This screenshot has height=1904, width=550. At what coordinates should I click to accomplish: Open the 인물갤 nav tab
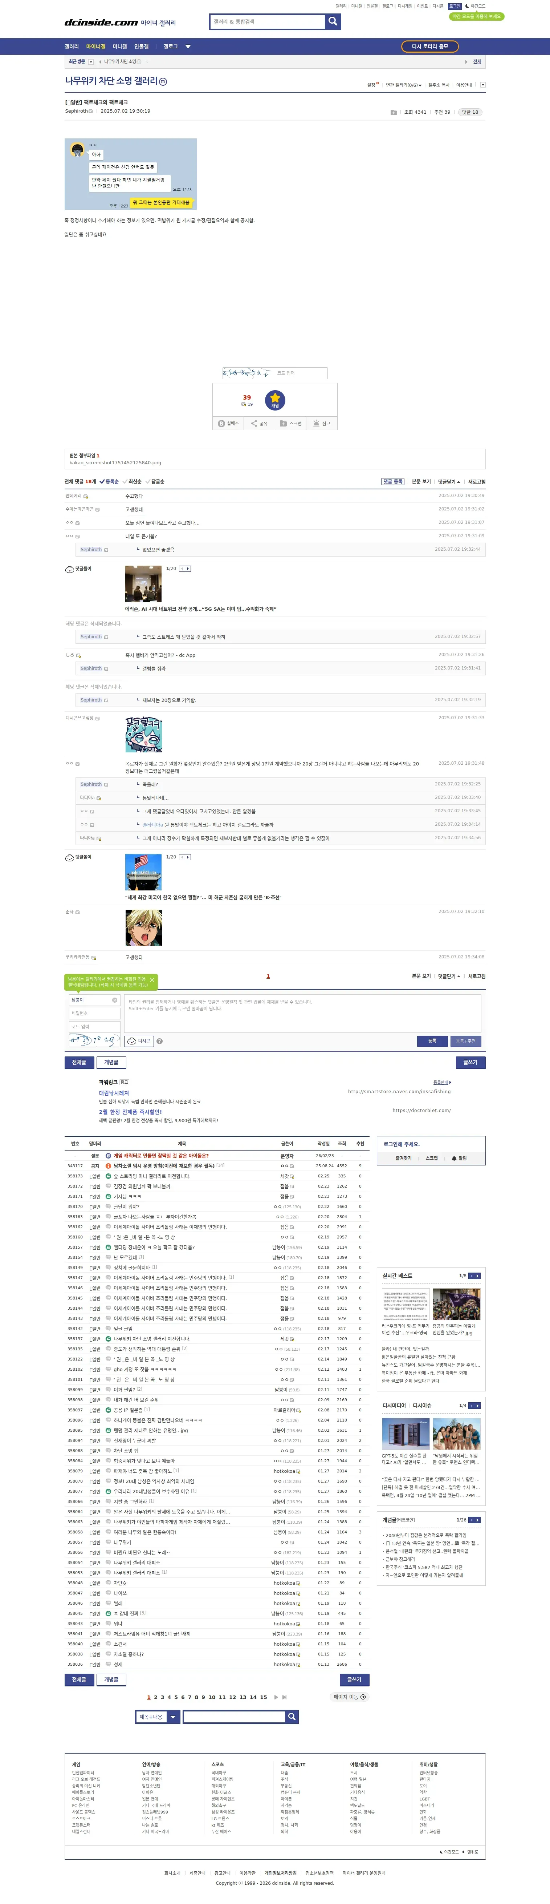141,47
